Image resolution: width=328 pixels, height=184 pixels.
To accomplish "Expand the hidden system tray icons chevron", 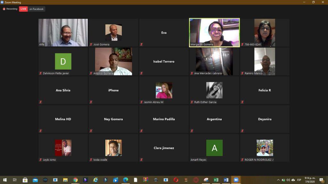I will pos(278,180).
